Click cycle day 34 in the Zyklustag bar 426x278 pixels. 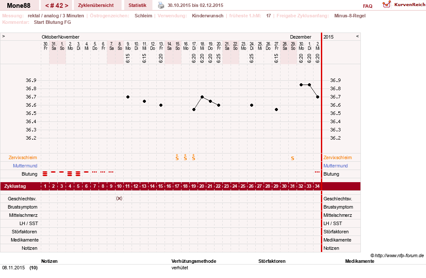[x=317, y=186]
